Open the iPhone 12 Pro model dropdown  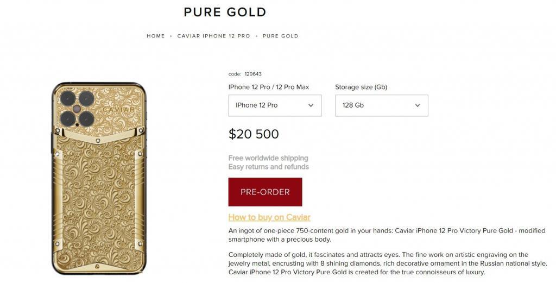275,105
